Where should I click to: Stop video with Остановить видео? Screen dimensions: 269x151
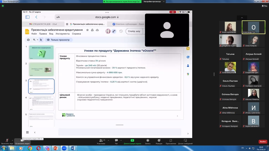22,141
